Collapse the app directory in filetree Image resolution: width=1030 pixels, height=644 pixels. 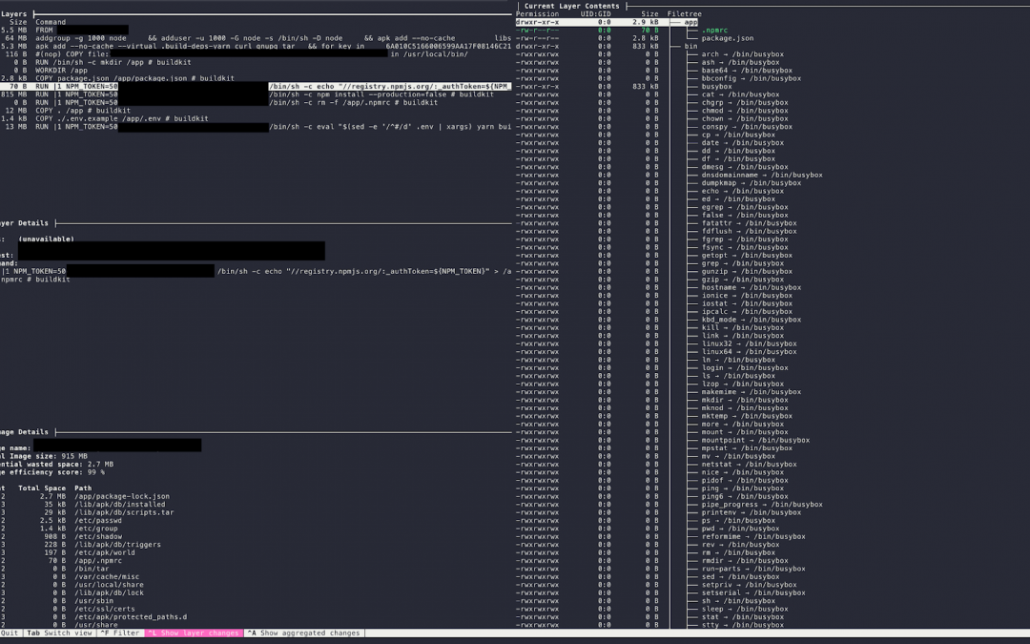click(690, 22)
